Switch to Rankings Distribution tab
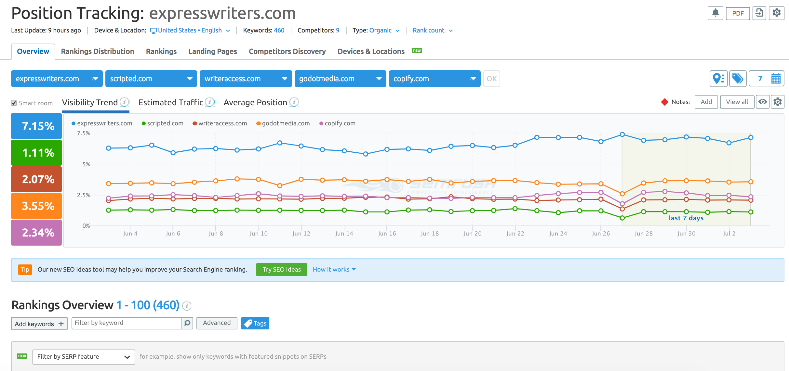This screenshot has width=789, height=371. click(x=98, y=51)
